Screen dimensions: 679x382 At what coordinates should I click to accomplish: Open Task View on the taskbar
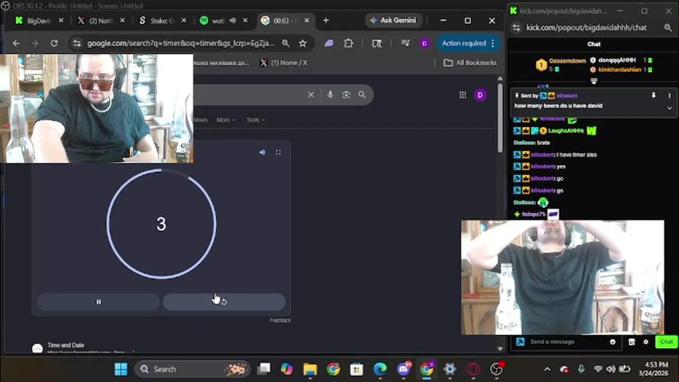coord(264,369)
